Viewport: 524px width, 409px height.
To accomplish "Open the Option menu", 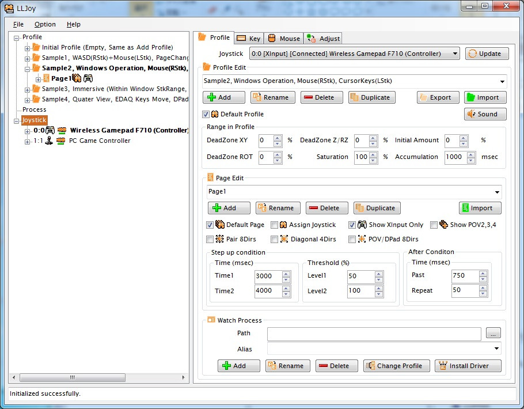I will pos(45,24).
